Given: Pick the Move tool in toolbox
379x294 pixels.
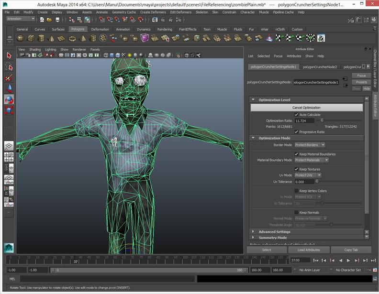Looking at the screenshot, I should click(9, 89).
